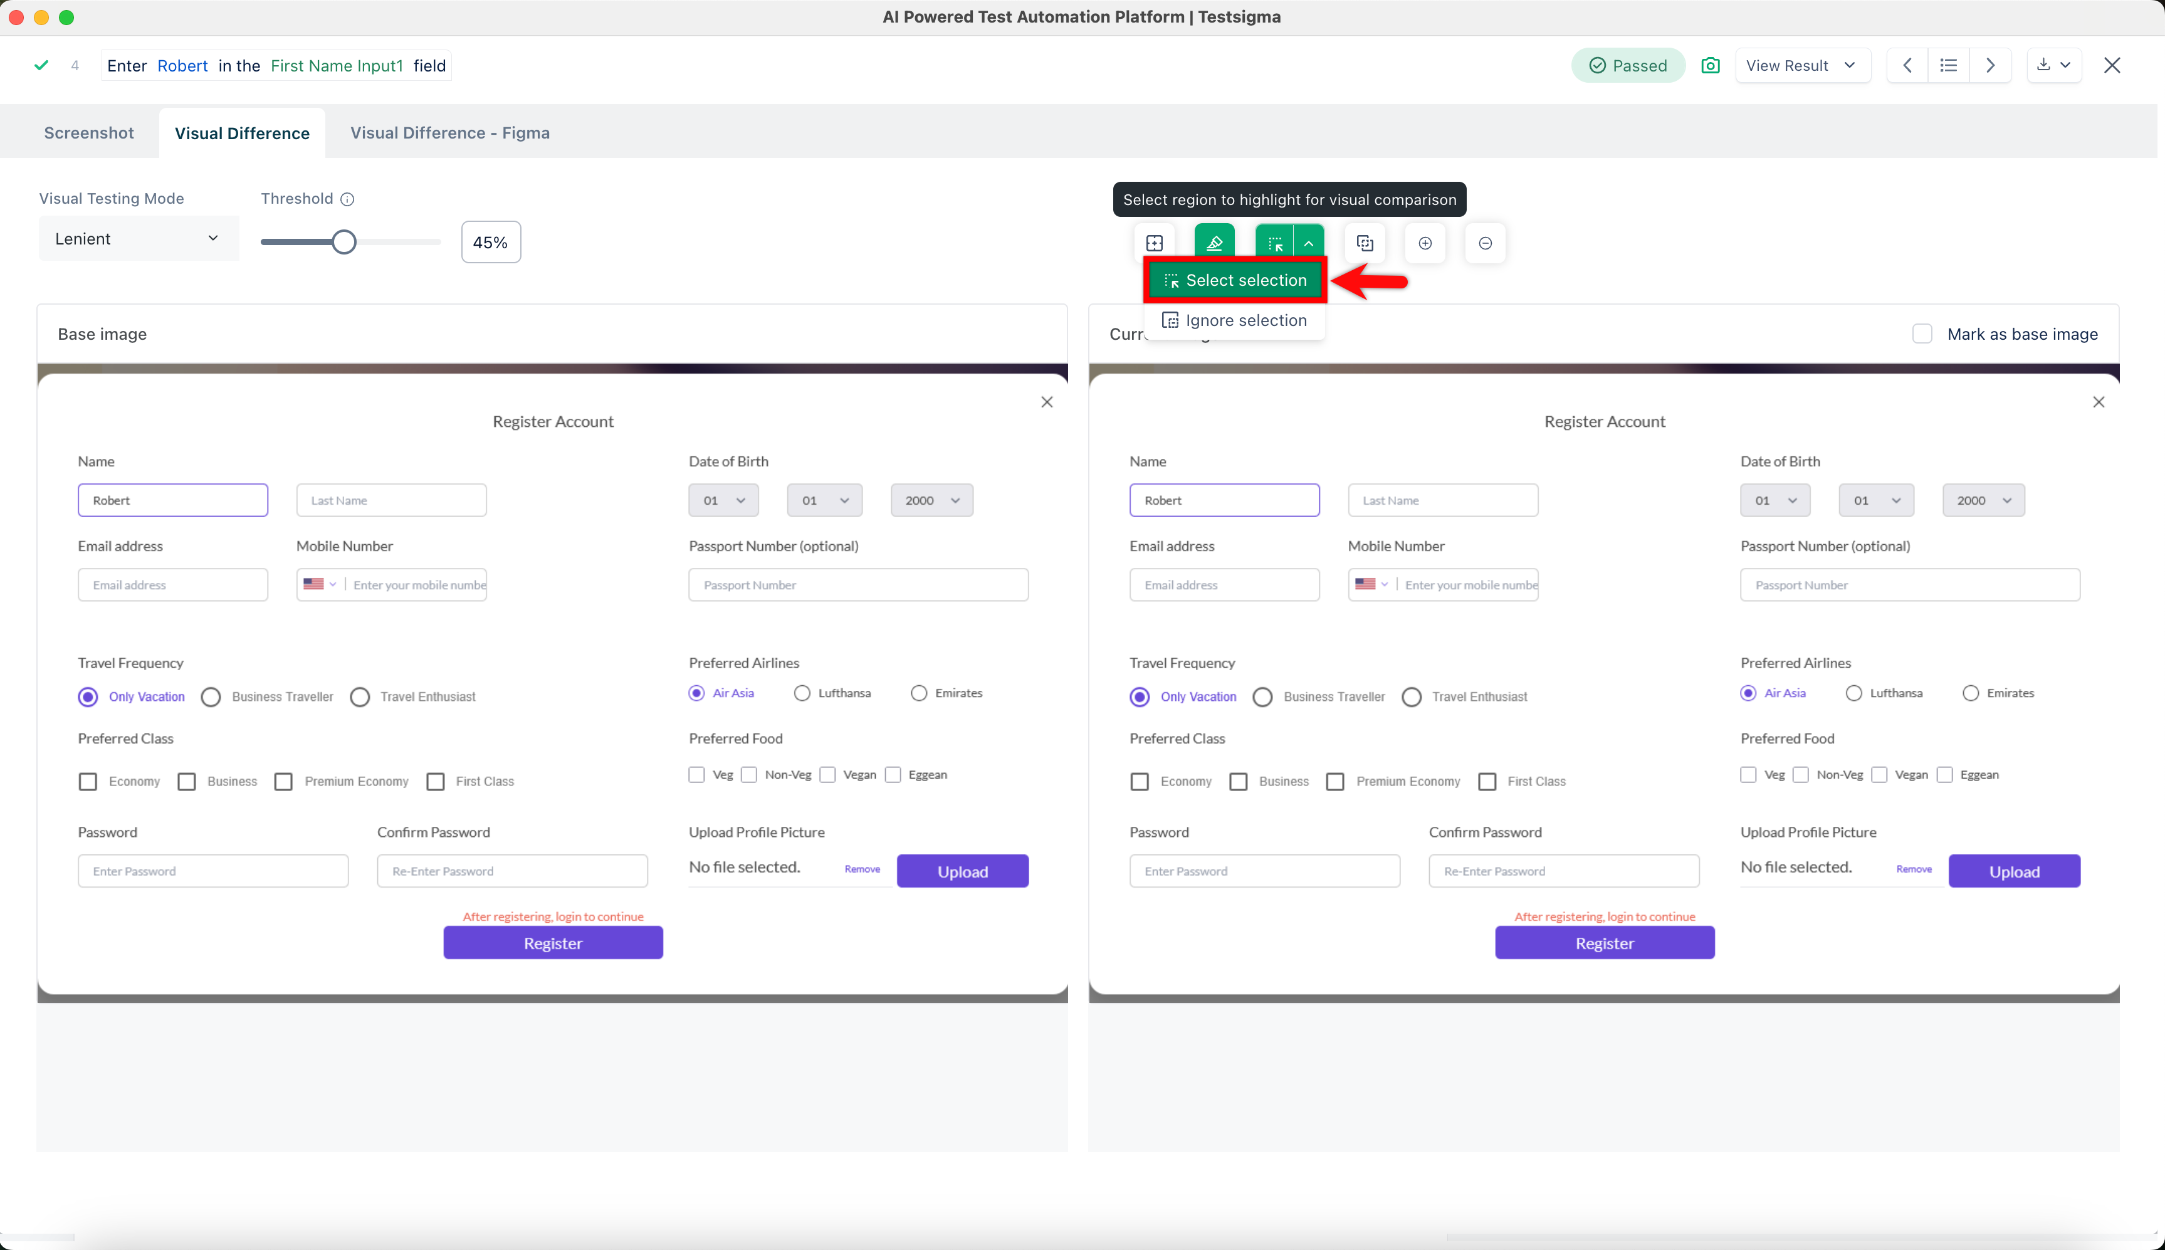2165x1250 pixels.
Task: Click the Threshold info icon
Action: click(x=347, y=199)
